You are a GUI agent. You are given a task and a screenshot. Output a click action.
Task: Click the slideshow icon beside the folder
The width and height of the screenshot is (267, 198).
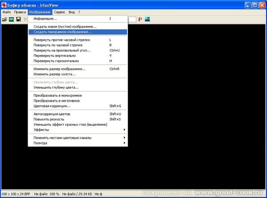coord(12,20)
